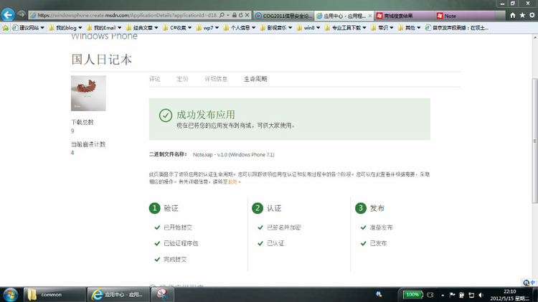Click the green success checkmark circle icon
The image size is (538, 302).
point(166,115)
